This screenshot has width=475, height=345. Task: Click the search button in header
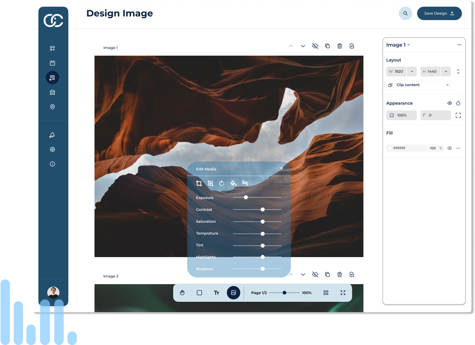pyautogui.click(x=405, y=13)
